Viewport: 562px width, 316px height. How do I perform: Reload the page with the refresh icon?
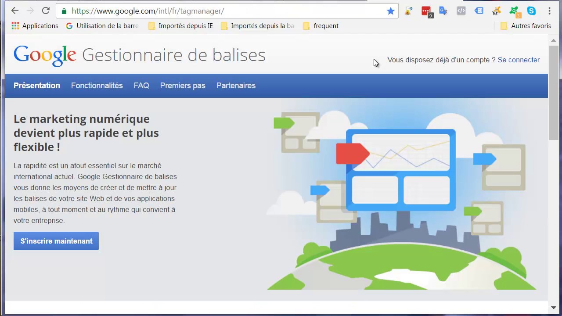click(x=46, y=11)
